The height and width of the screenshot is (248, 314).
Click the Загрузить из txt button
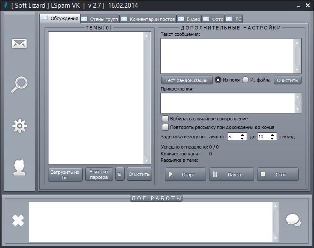(x=65, y=175)
